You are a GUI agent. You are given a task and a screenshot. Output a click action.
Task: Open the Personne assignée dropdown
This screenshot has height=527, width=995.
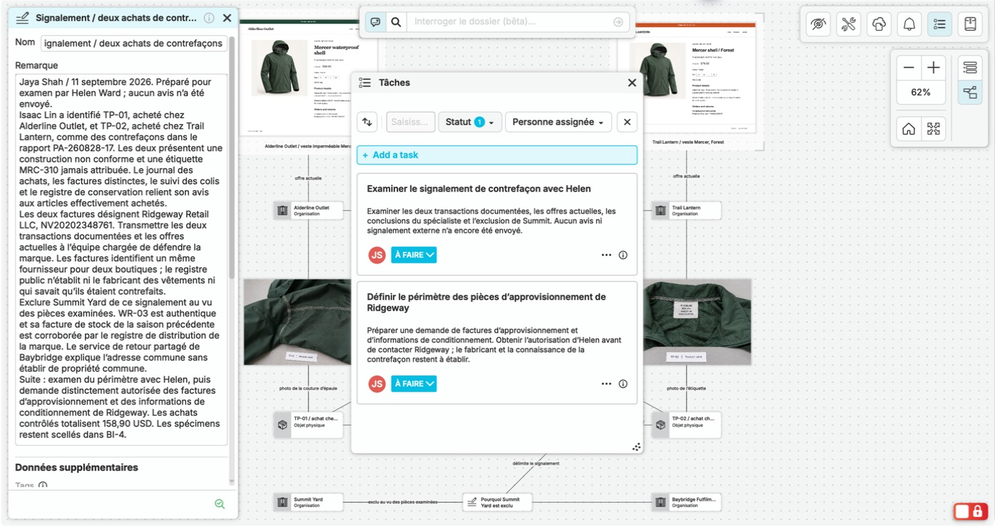(558, 122)
